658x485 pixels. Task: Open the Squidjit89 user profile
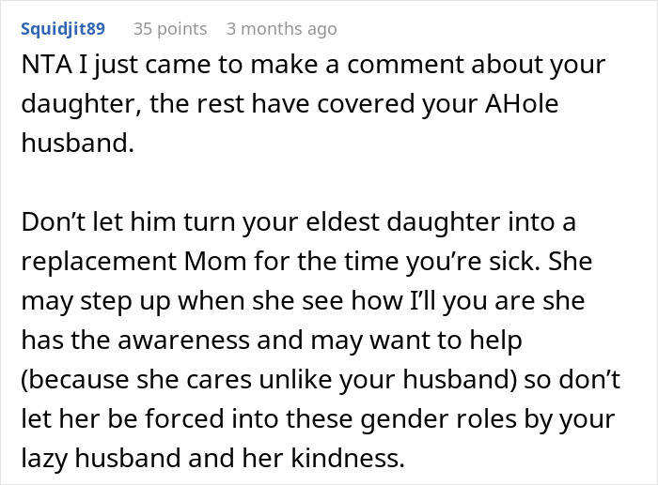[63, 29]
